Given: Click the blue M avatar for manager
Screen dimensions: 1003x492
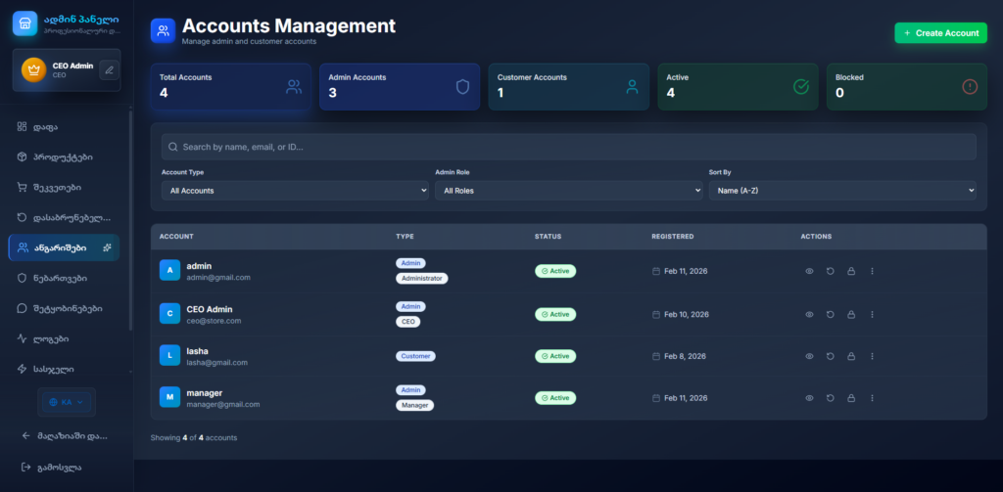Looking at the screenshot, I should (x=169, y=397).
